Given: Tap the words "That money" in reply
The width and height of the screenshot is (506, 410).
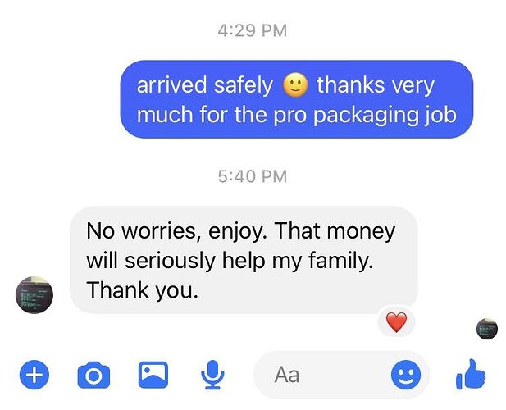Looking at the screenshot, I should pos(335,231).
